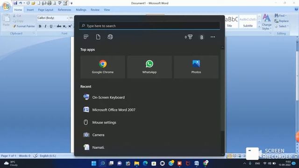Image resolution: width=299 pixels, height=168 pixels.
Task: Open the rewards trophy icon in search panel
Action: click(x=189, y=37)
